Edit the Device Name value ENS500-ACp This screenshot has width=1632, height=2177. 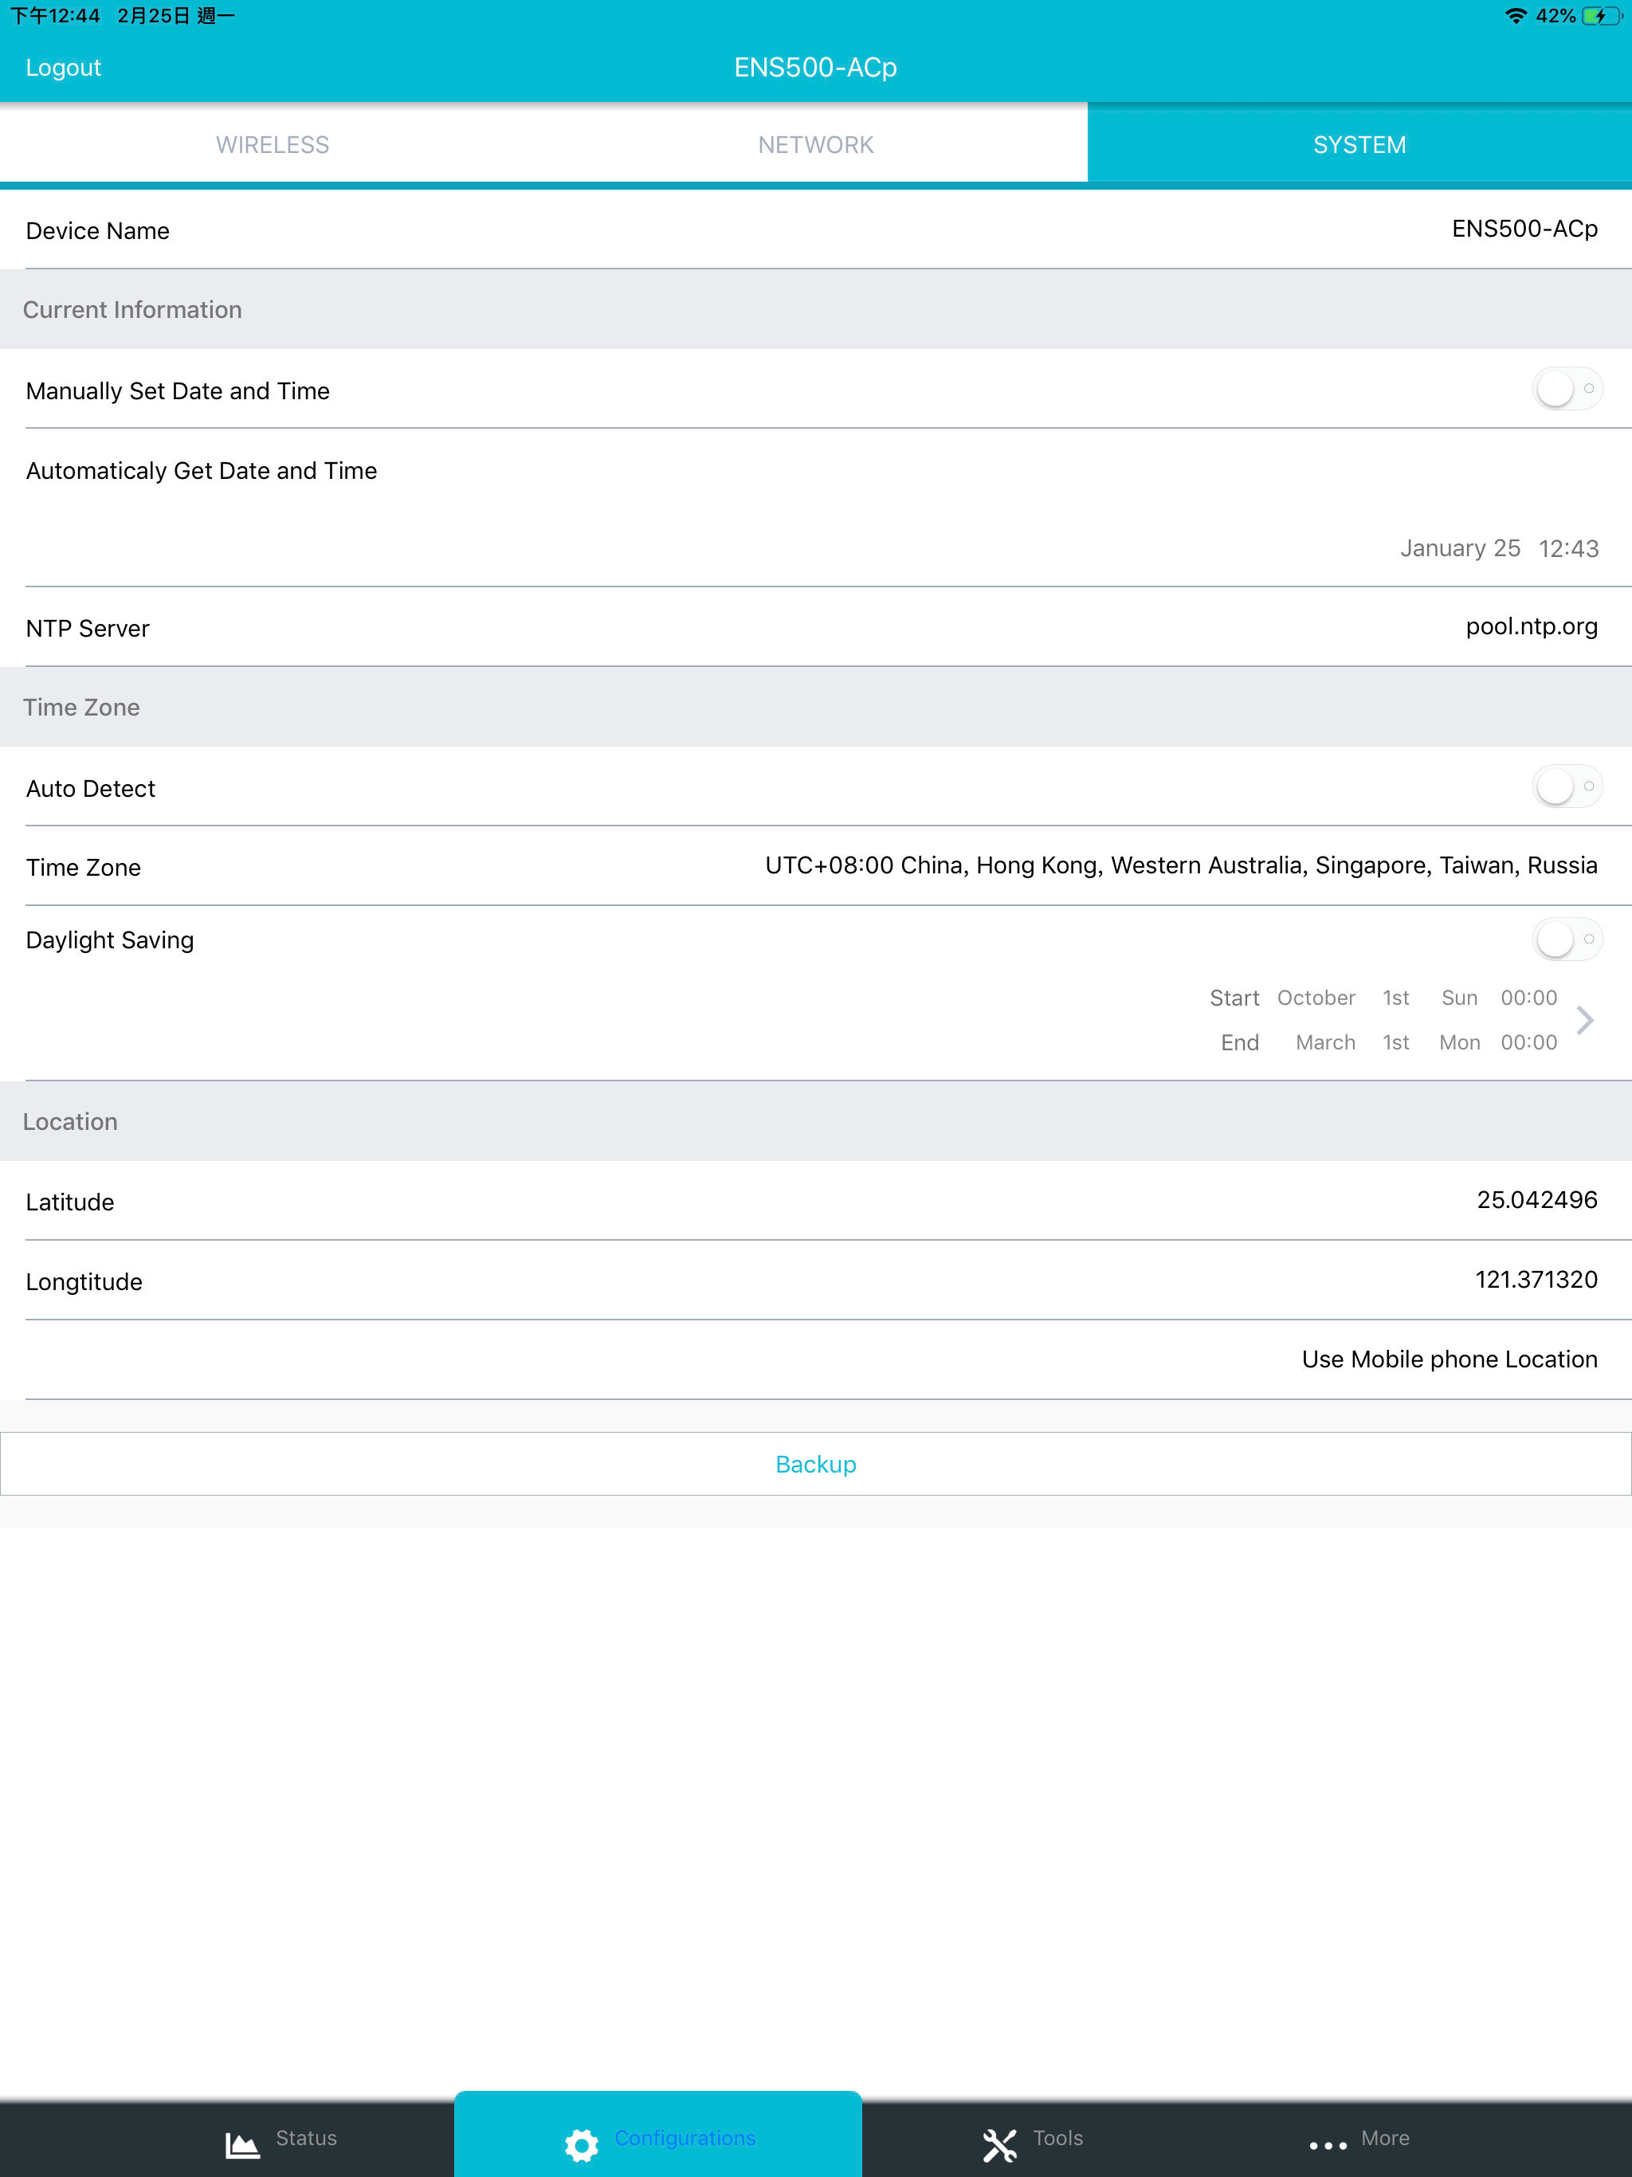pos(1524,229)
